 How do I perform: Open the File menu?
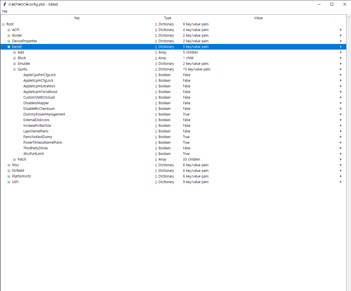point(5,12)
